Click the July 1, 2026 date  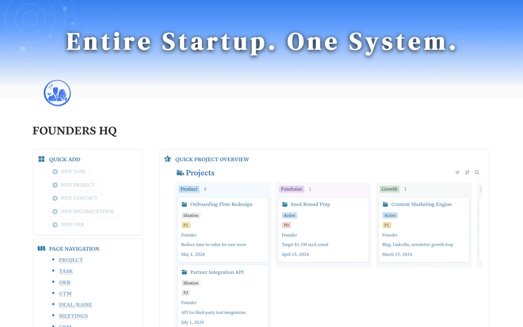coord(192,322)
